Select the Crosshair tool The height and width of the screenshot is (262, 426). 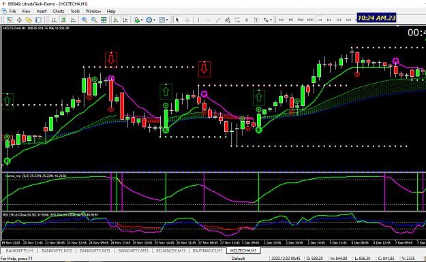point(187,20)
